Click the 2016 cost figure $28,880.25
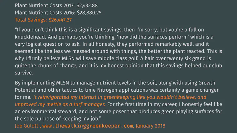Screen dimensions: 237x133 click(89, 13)
